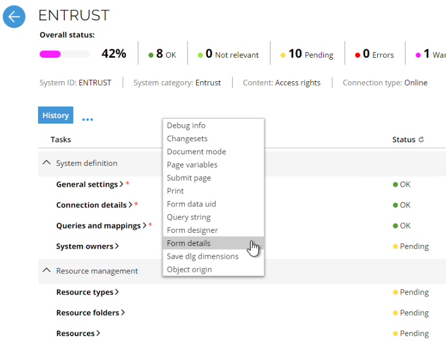Choose Document mode menu entry
This screenshot has height=346, width=446.
pos(213,152)
